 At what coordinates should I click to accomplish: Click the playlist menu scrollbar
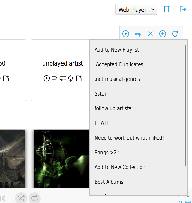(x=186, y=105)
